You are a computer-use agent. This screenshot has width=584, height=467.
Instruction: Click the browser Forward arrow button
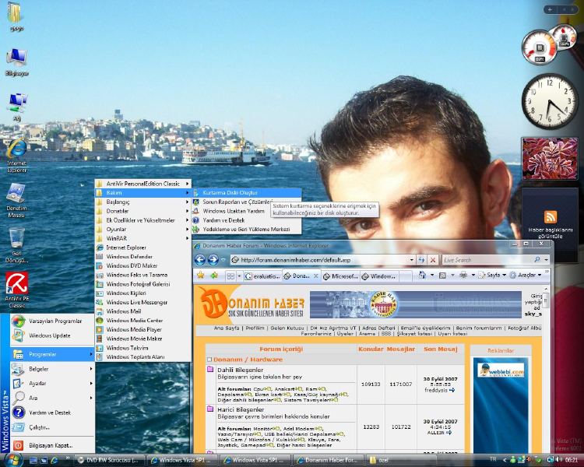coord(213,259)
